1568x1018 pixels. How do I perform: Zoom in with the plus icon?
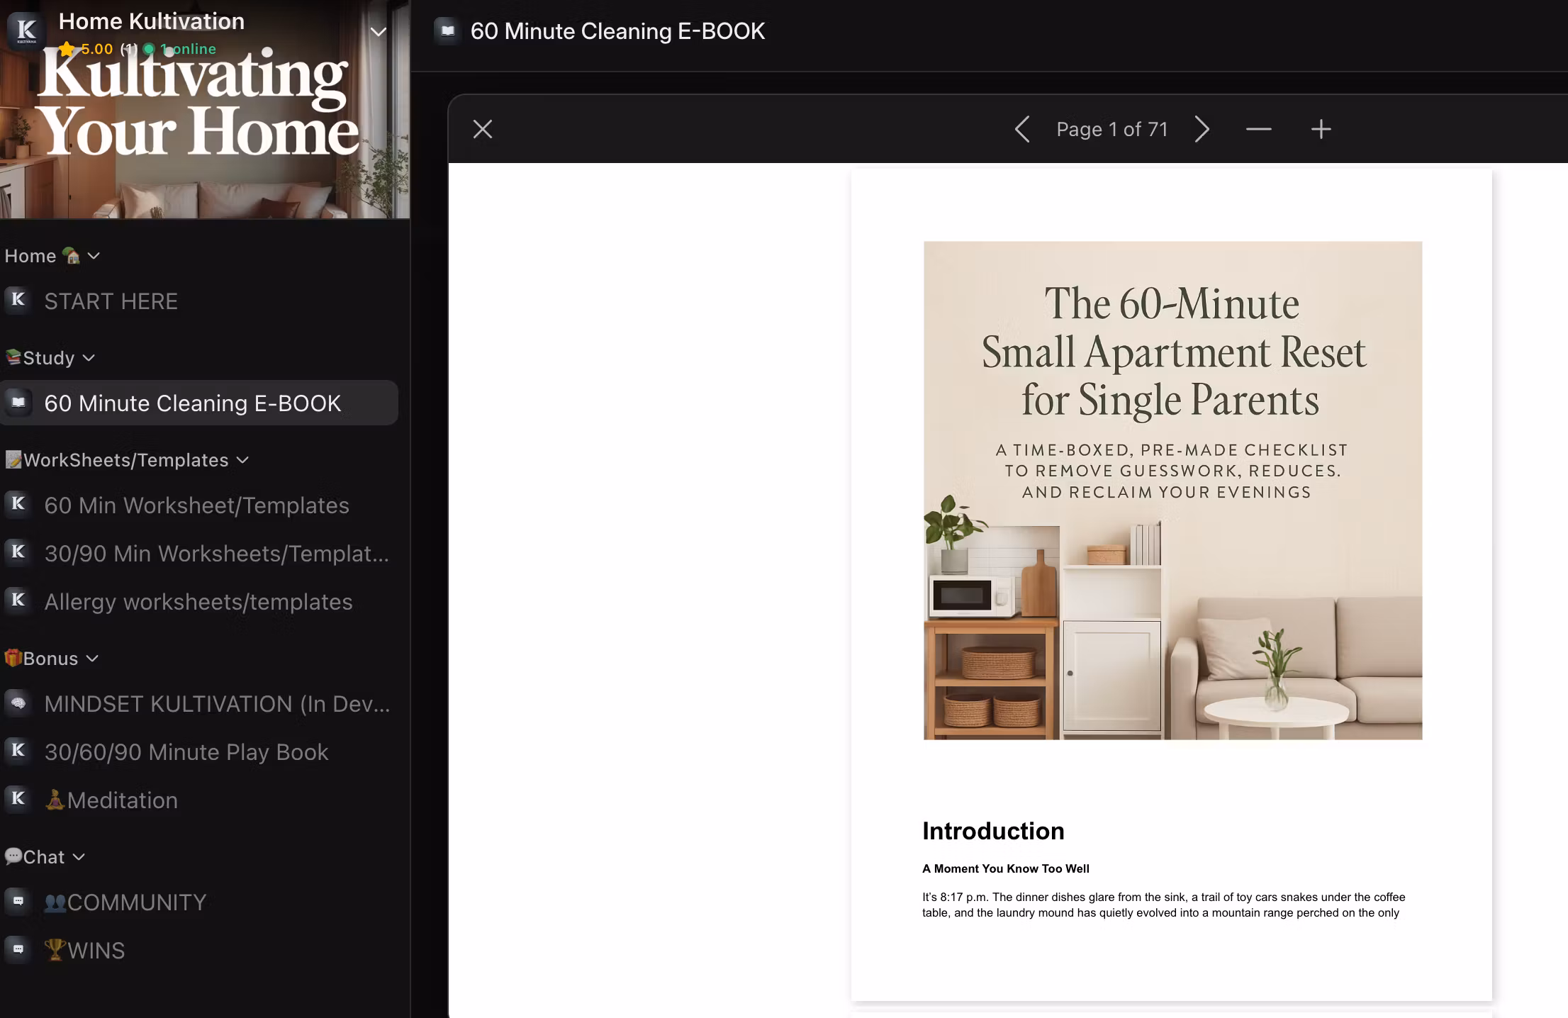coord(1321,129)
